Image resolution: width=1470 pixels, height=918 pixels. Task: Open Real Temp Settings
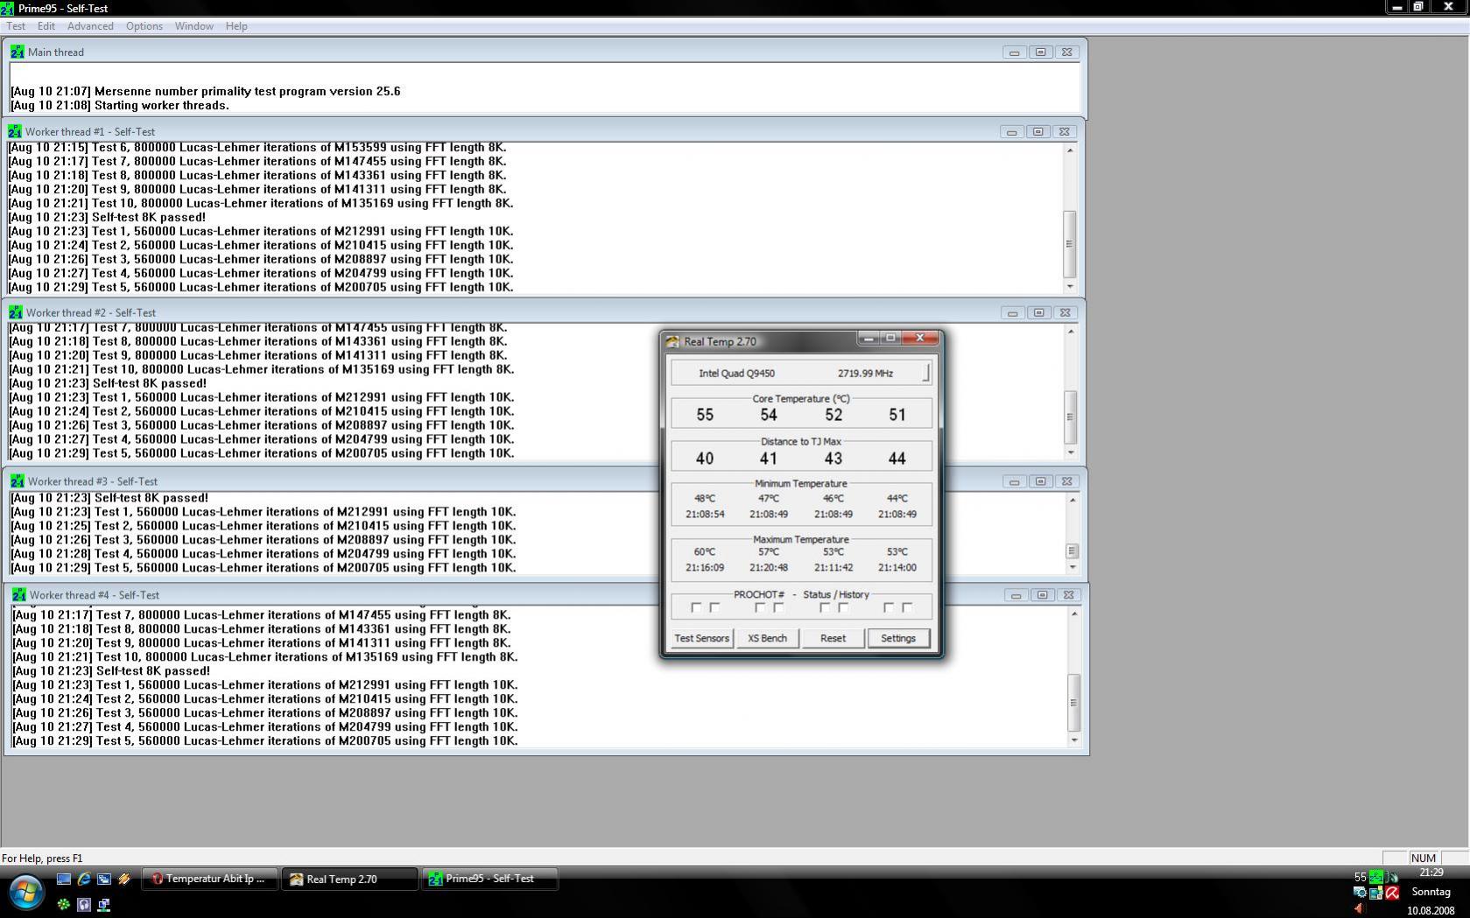897,638
